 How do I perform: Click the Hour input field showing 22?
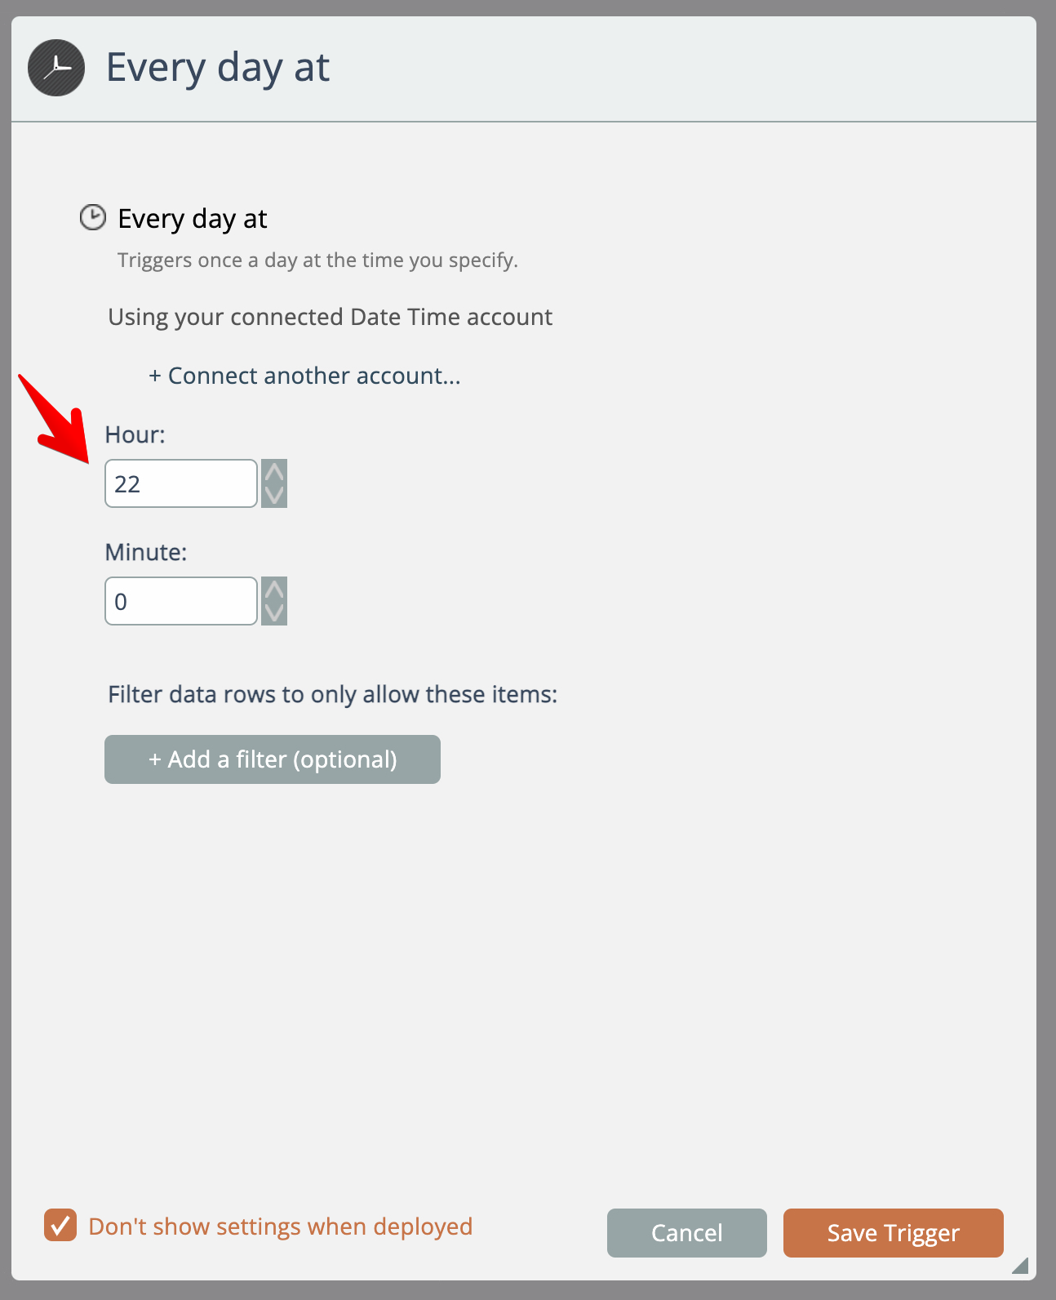click(181, 483)
